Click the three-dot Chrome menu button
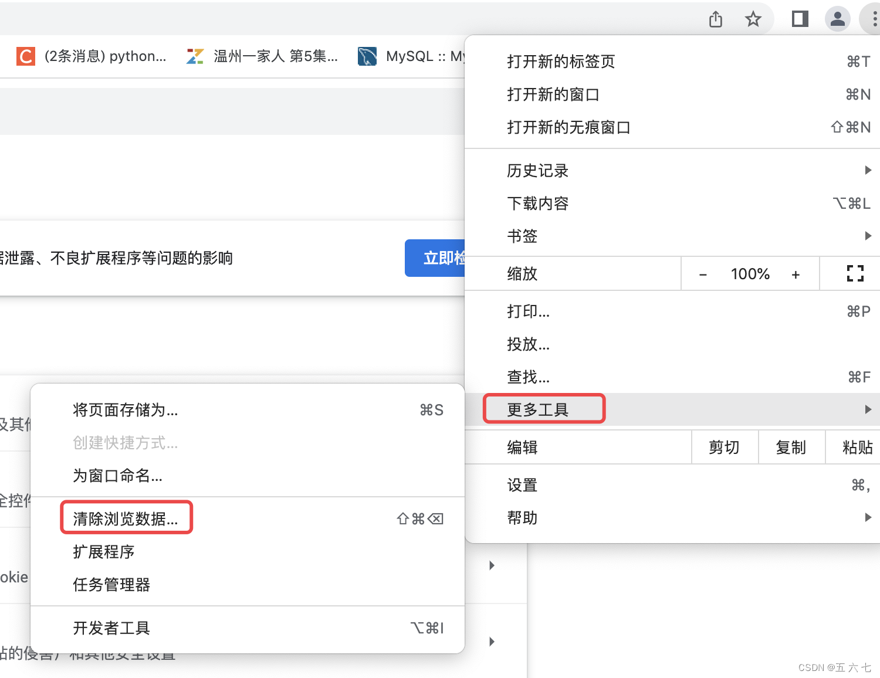 (x=874, y=19)
